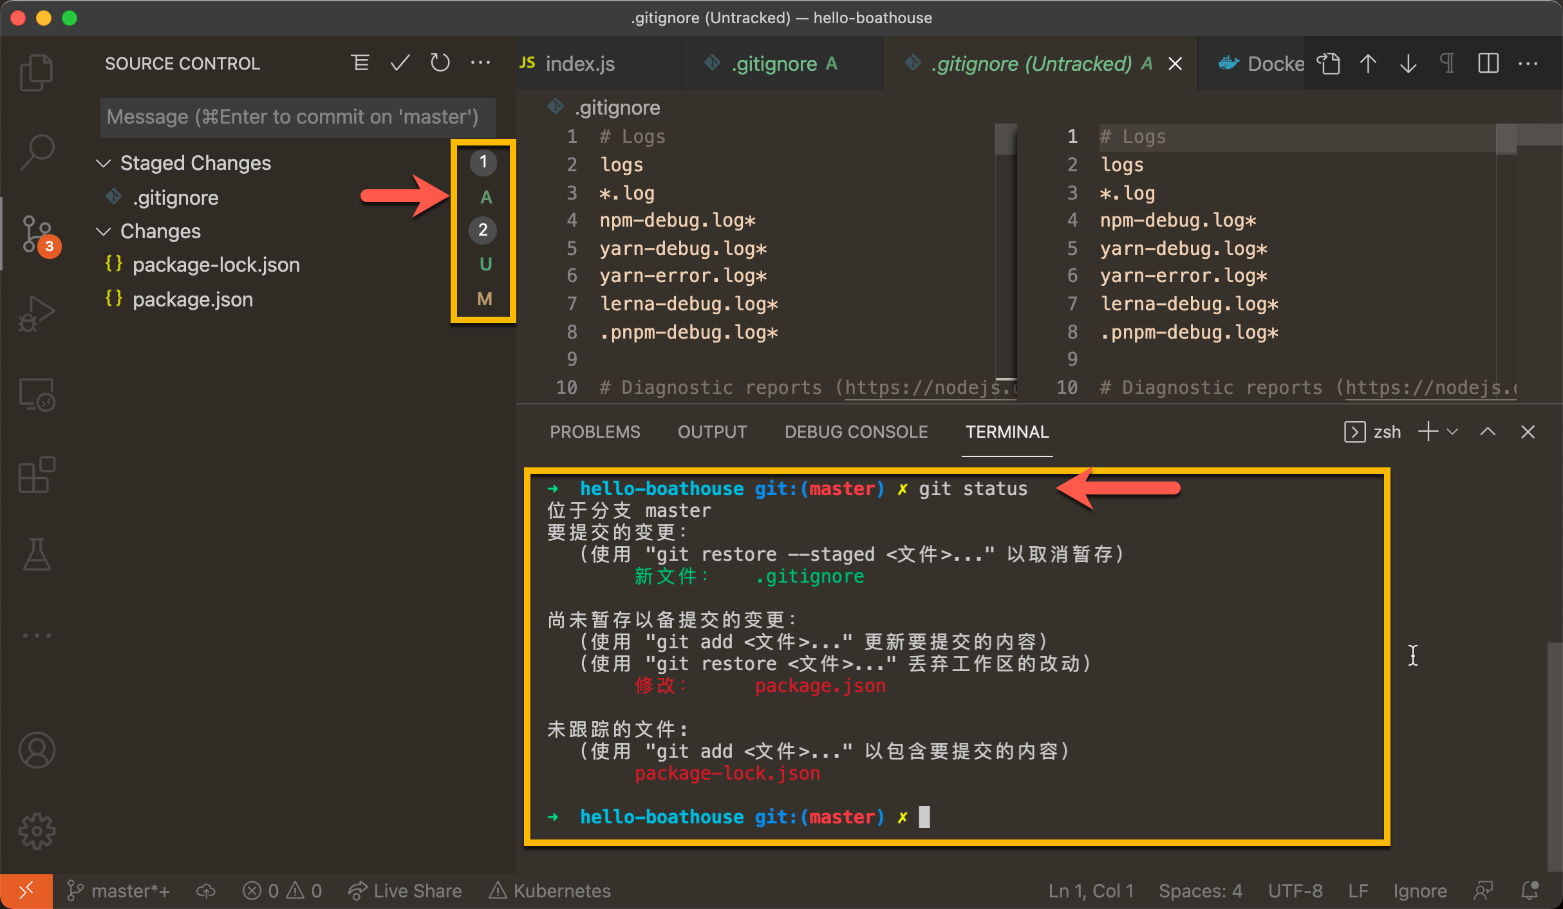Toggle whitespace paragraph icon in diff editor
The width and height of the screenshot is (1563, 909).
tap(1447, 63)
